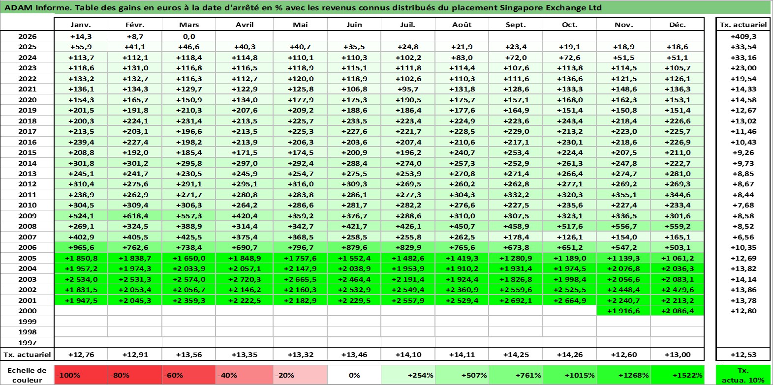The width and height of the screenshot is (773, 385).
Task: Click the '+2 692,1' cell for Sept. 2001
Action: 516,300
